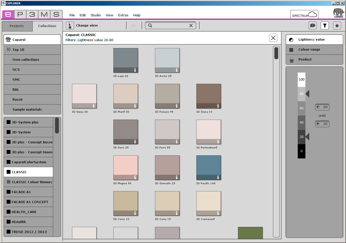Image resolution: width=346 pixels, height=243 pixels.
Task: Select the FACADE A1 CONCEPT collection
Action: 28,202
